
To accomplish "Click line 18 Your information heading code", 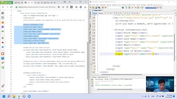I will pyautogui.click(x=131, y=30).
